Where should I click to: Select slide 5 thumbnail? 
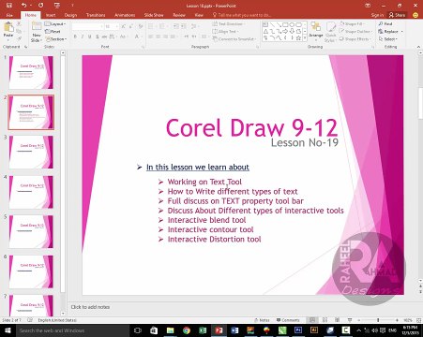(31, 231)
